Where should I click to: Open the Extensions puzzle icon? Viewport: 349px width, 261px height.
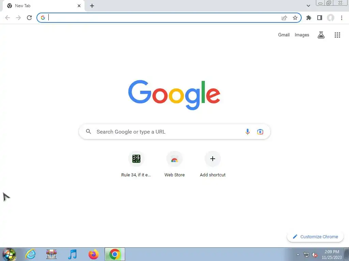[308, 18]
